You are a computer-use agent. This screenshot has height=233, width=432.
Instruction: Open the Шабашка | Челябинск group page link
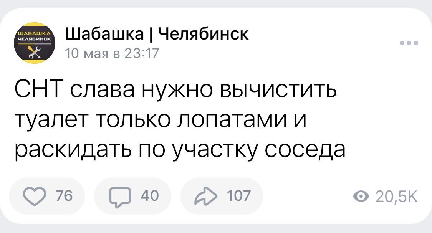157,34
